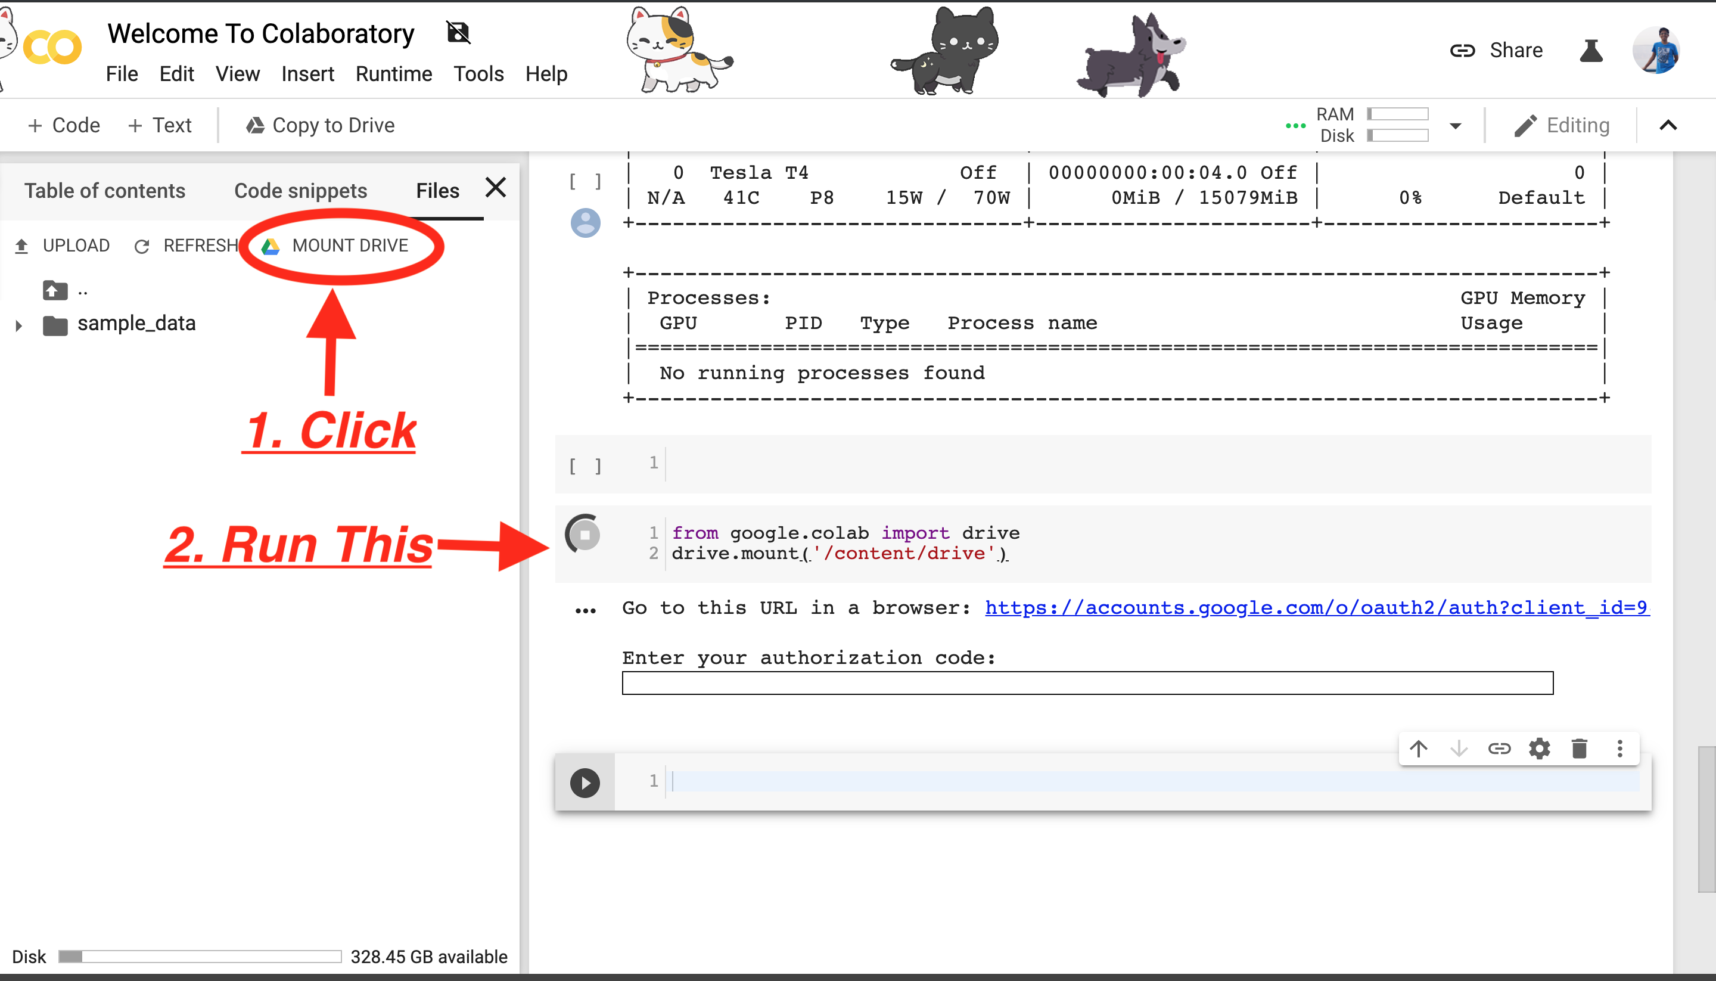Click the Disk usage bar at the bottom
1716x981 pixels.
(200, 955)
